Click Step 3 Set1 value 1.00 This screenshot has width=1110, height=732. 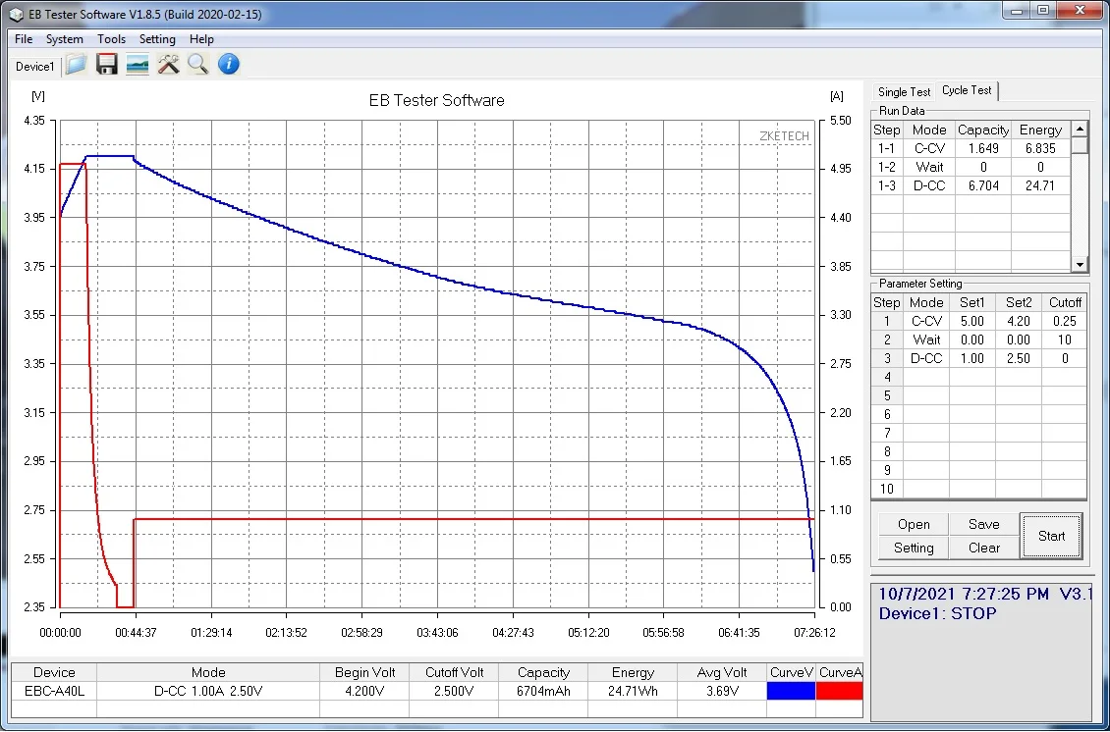click(x=971, y=358)
